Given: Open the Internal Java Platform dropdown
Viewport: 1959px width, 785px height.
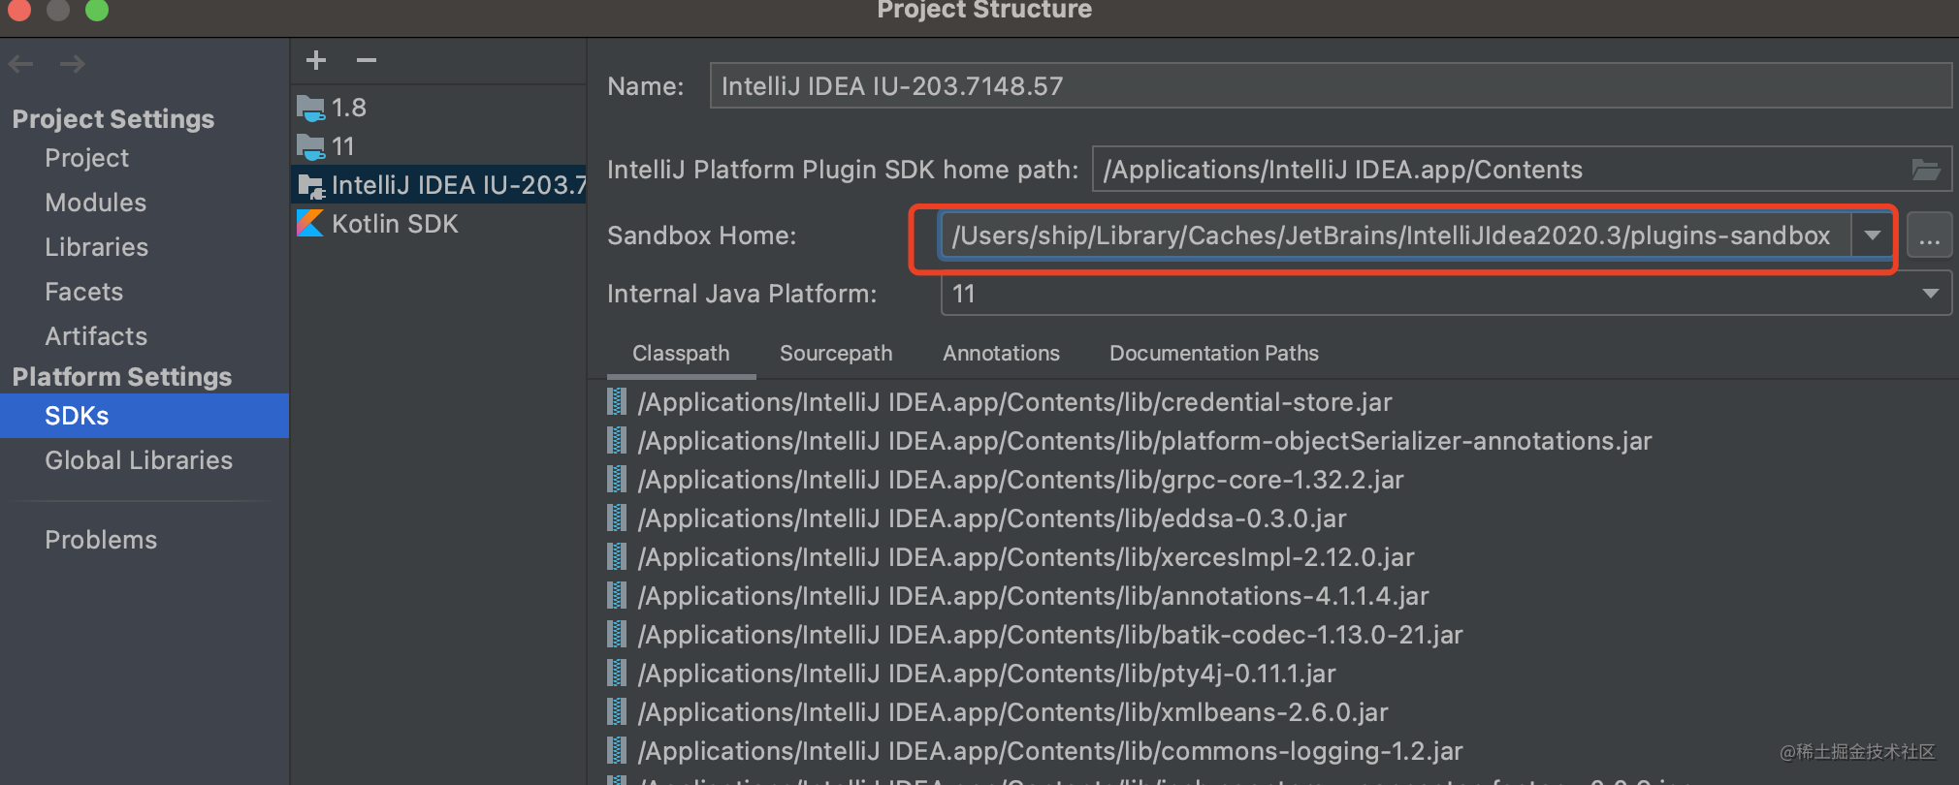Looking at the screenshot, I should pyautogui.click(x=1930, y=294).
